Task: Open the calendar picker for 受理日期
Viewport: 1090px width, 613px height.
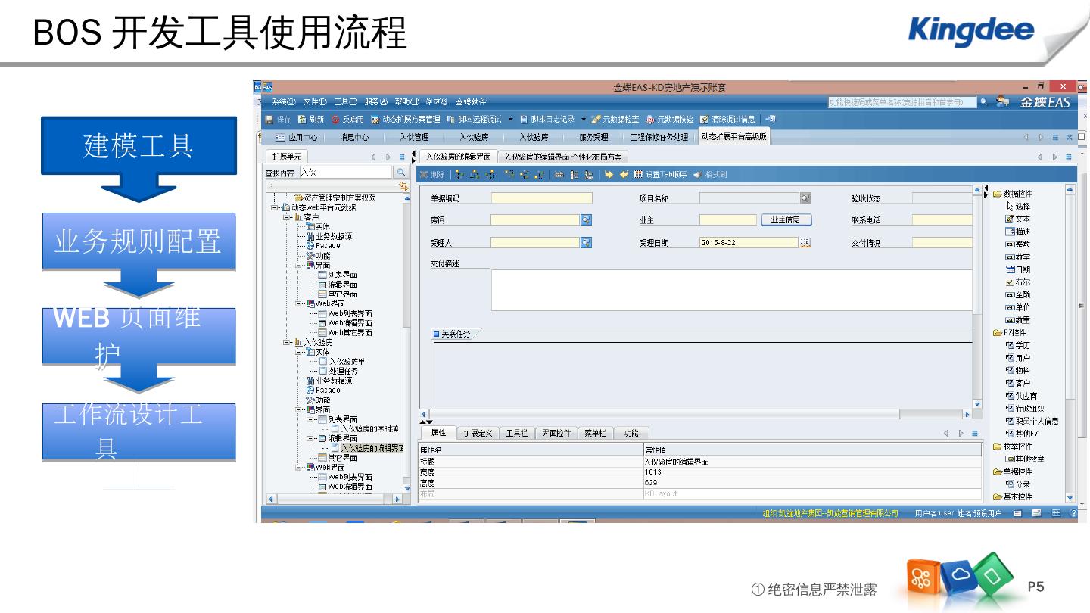Action: [x=805, y=243]
